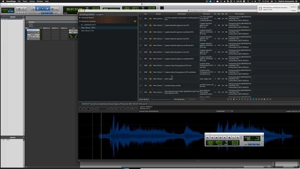The image size is (300, 169).
Task: Select the Scrubber tool in Pro Tools toolbar
Action: point(52,8)
